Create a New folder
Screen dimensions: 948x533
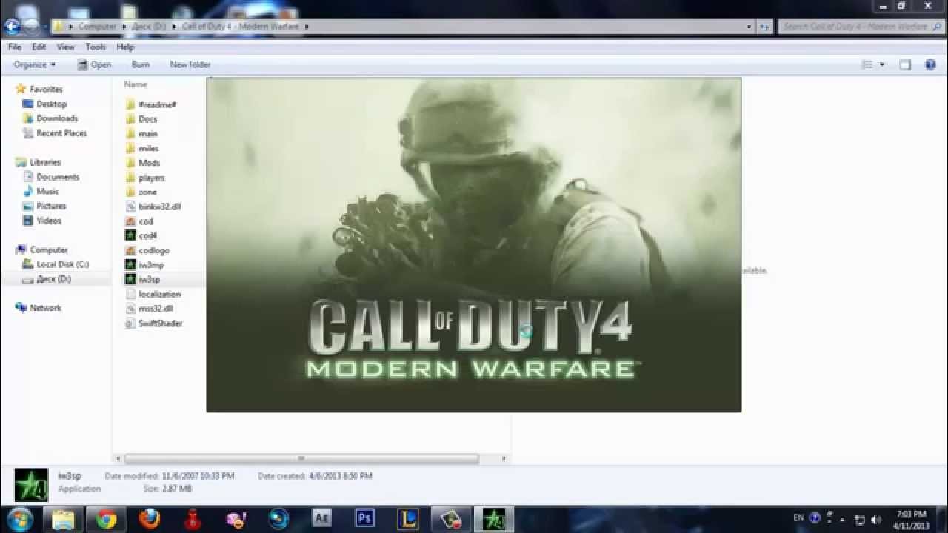tap(190, 64)
